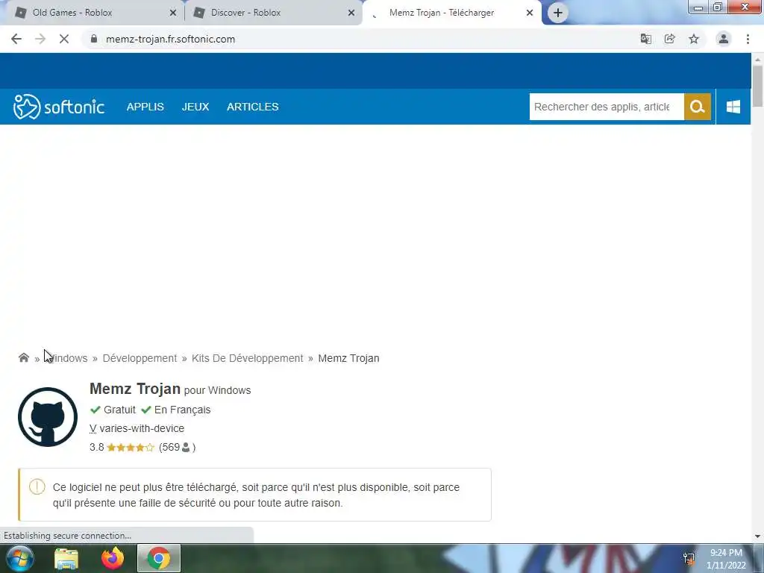Click the warning exclamation icon in notice

pyautogui.click(x=37, y=486)
